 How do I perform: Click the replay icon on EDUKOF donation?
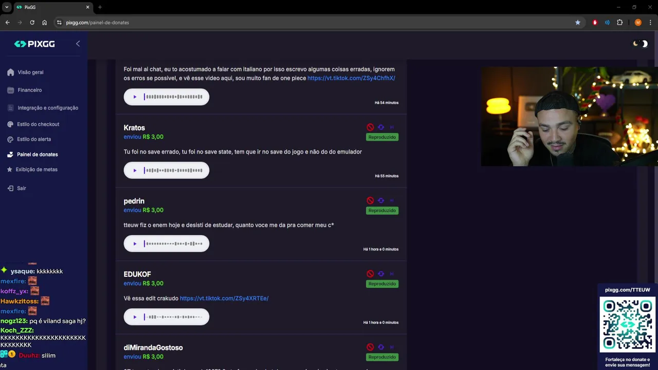[381, 274]
